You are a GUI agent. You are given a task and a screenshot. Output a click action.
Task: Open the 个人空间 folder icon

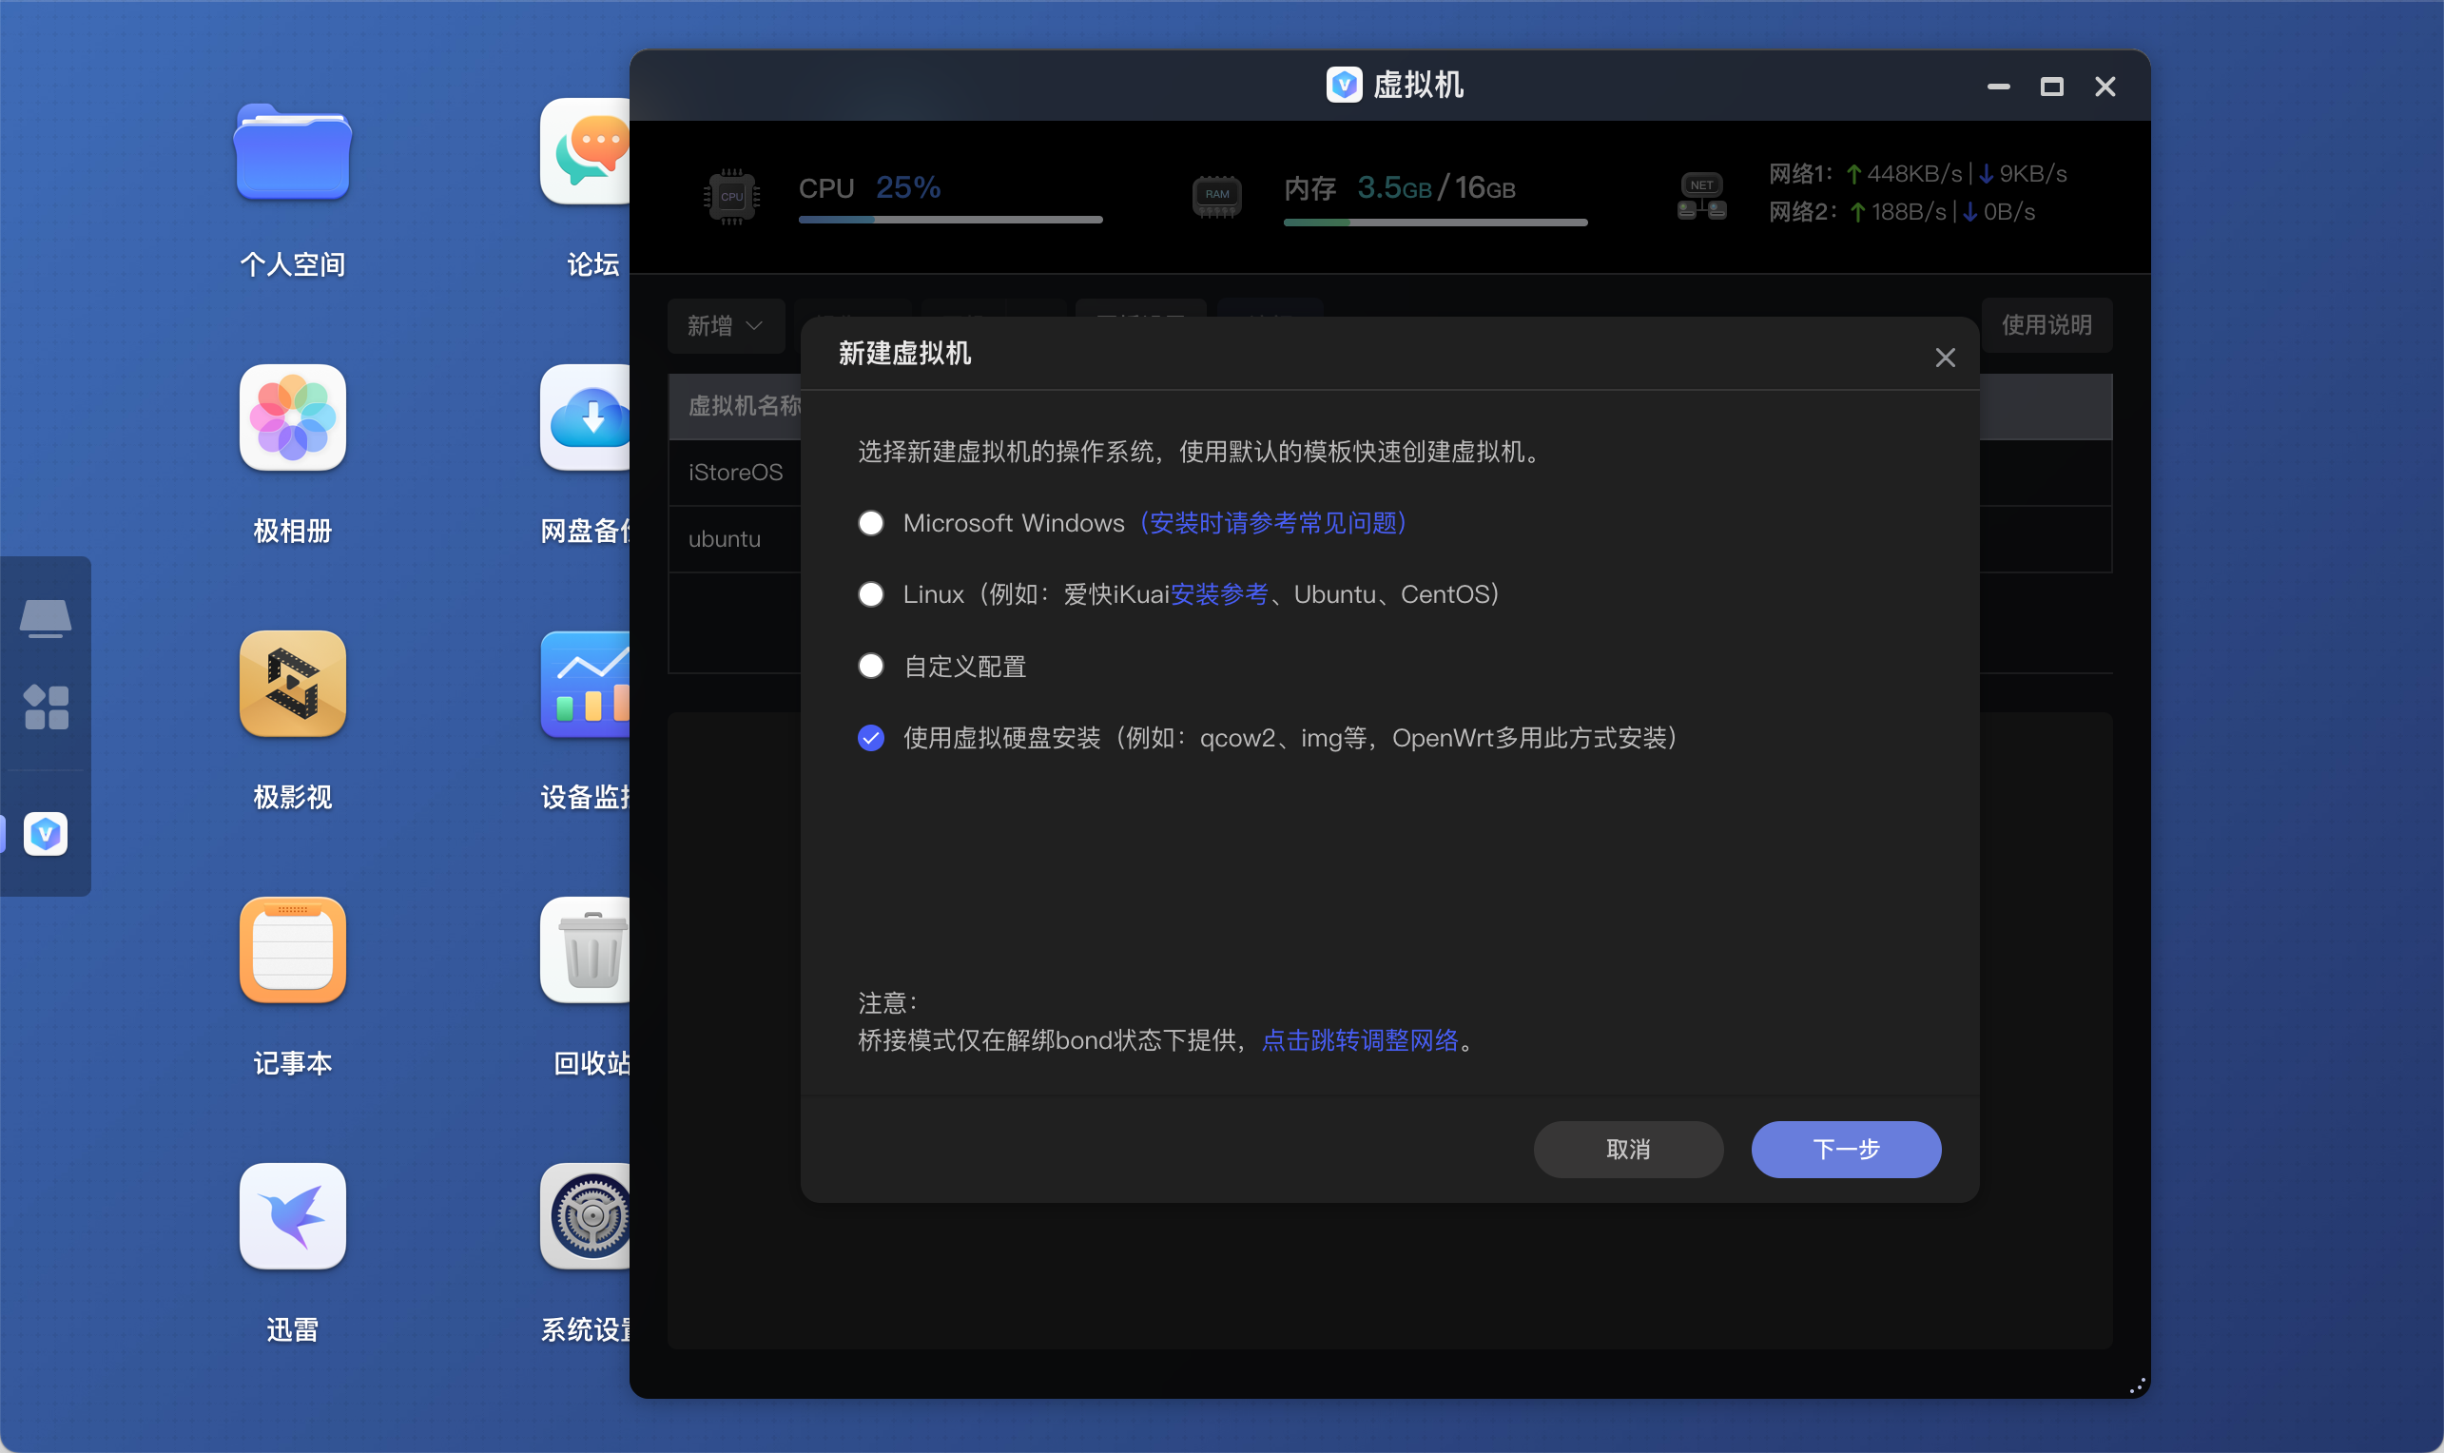click(292, 152)
